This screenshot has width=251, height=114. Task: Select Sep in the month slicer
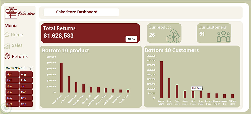point(26,104)
